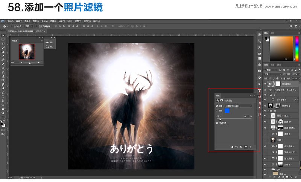Screen dimensions: 301x182
Task: Close the document tab
Action: tap(44, 31)
